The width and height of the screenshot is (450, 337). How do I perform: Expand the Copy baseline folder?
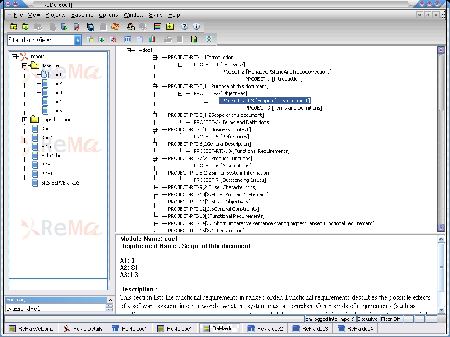tap(25, 120)
